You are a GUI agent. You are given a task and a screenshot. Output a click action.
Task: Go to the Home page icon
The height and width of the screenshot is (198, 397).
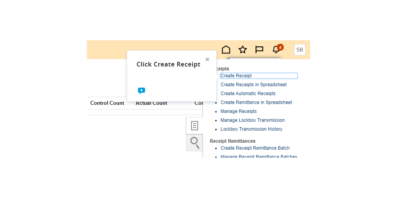pos(226,49)
